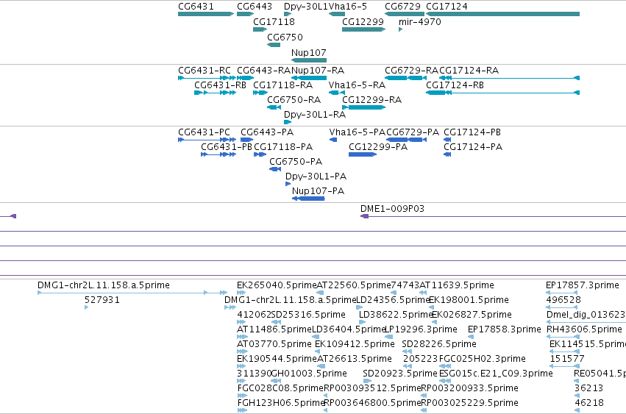Screen dimensions: 626x414
Task: Open the Vha16-5-RA transcript label
Action: [x=357, y=85]
